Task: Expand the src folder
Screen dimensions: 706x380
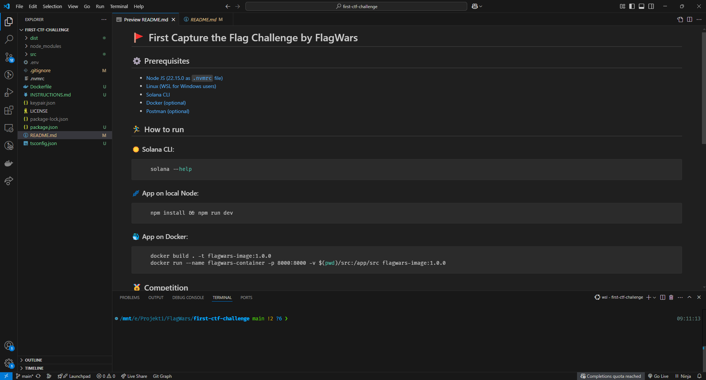Action: [65, 54]
